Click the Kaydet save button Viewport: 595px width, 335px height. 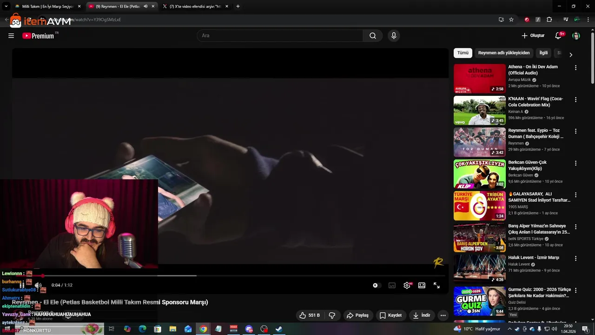coord(390,315)
